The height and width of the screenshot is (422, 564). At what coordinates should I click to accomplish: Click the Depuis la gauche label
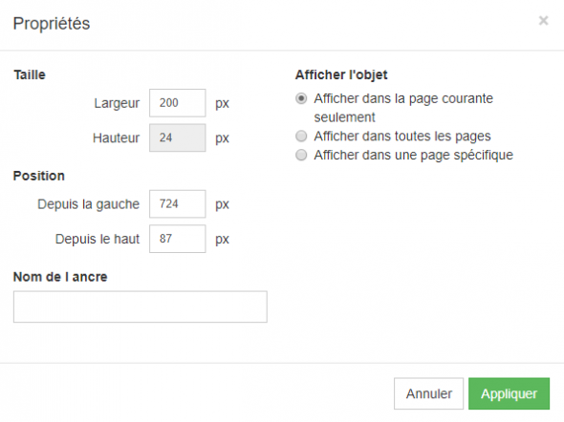tap(89, 204)
